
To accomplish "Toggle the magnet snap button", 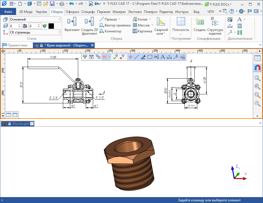I will point(257,68).
